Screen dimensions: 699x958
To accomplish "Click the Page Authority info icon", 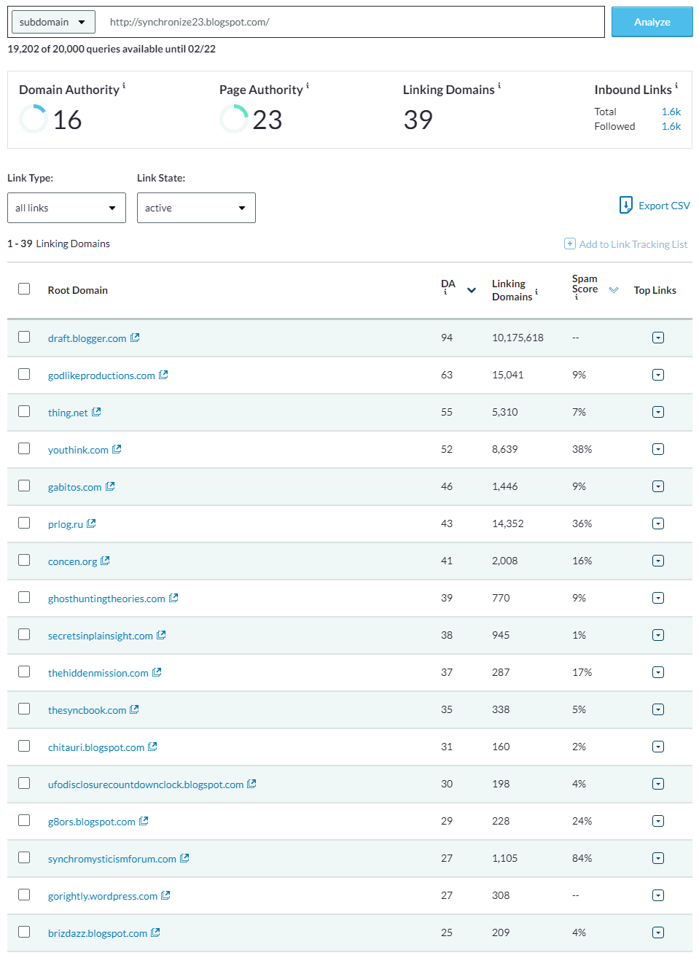I will (307, 85).
